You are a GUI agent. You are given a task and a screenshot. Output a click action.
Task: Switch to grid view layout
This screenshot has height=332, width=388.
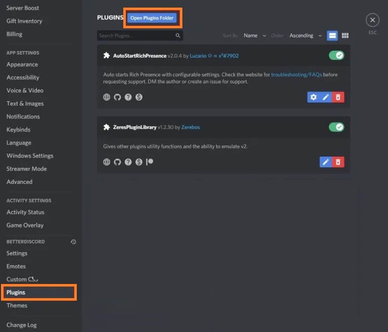pyautogui.click(x=345, y=36)
